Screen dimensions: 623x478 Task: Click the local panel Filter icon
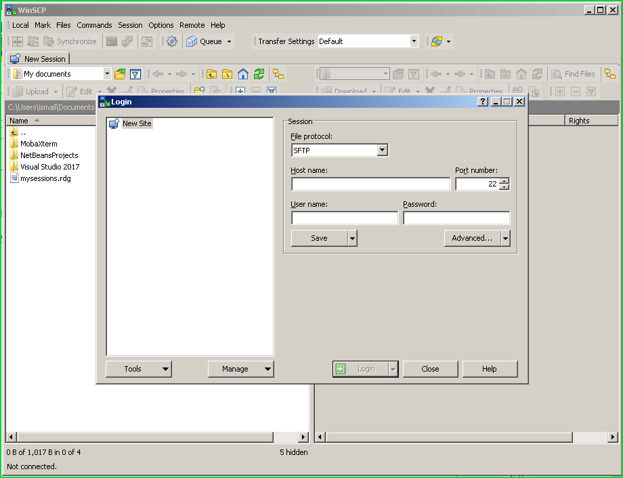[x=135, y=74]
